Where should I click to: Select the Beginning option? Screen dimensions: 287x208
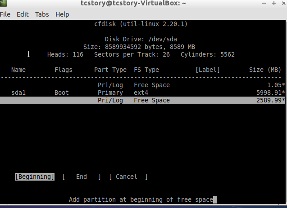(x=35, y=177)
